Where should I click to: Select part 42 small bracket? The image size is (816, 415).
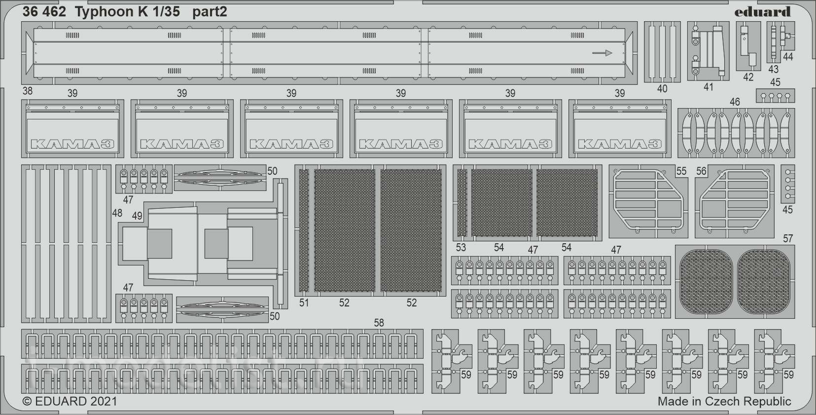point(748,46)
